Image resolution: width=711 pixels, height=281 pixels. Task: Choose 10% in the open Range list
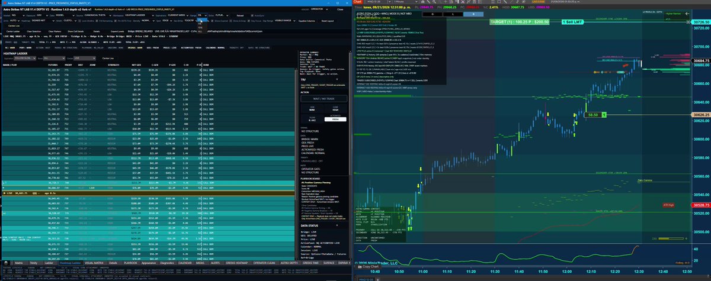(x=201, y=28)
